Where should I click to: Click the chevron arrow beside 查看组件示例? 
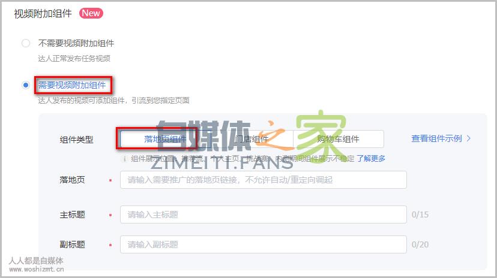pos(468,138)
